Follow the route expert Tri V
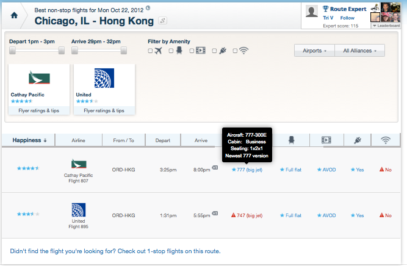 click(x=347, y=18)
